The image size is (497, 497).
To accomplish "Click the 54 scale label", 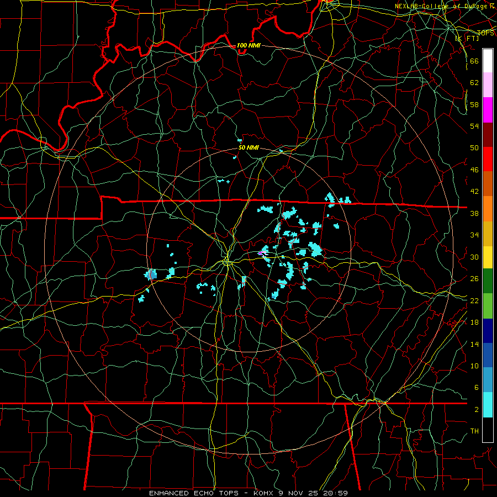I will click(474, 126).
